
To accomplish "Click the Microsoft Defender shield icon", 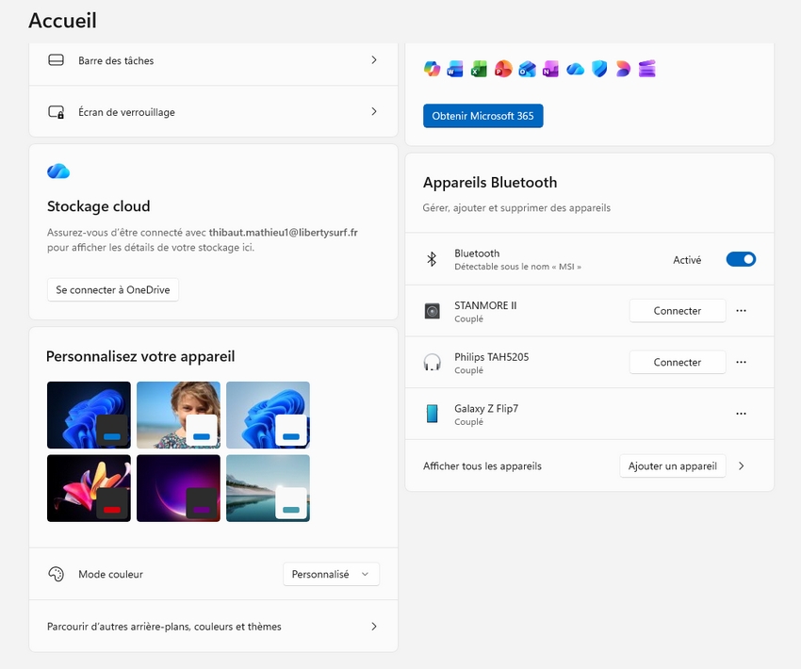I will click(x=599, y=69).
